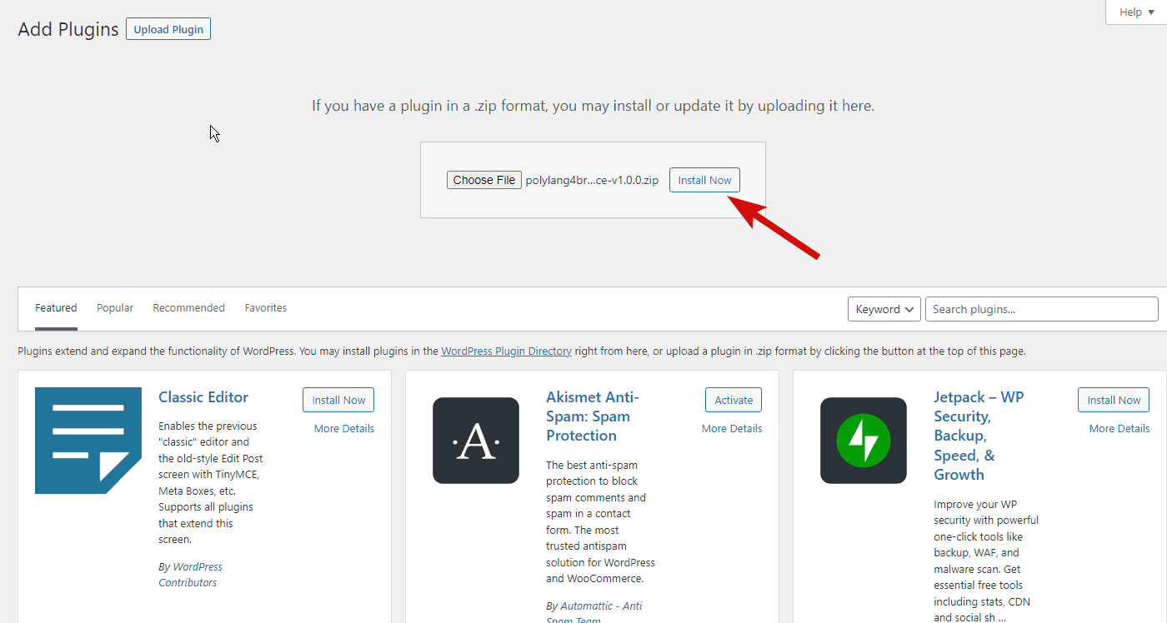Switch to the Popular tab
Viewport: 1167px width, 623px height.
point(115,308)
